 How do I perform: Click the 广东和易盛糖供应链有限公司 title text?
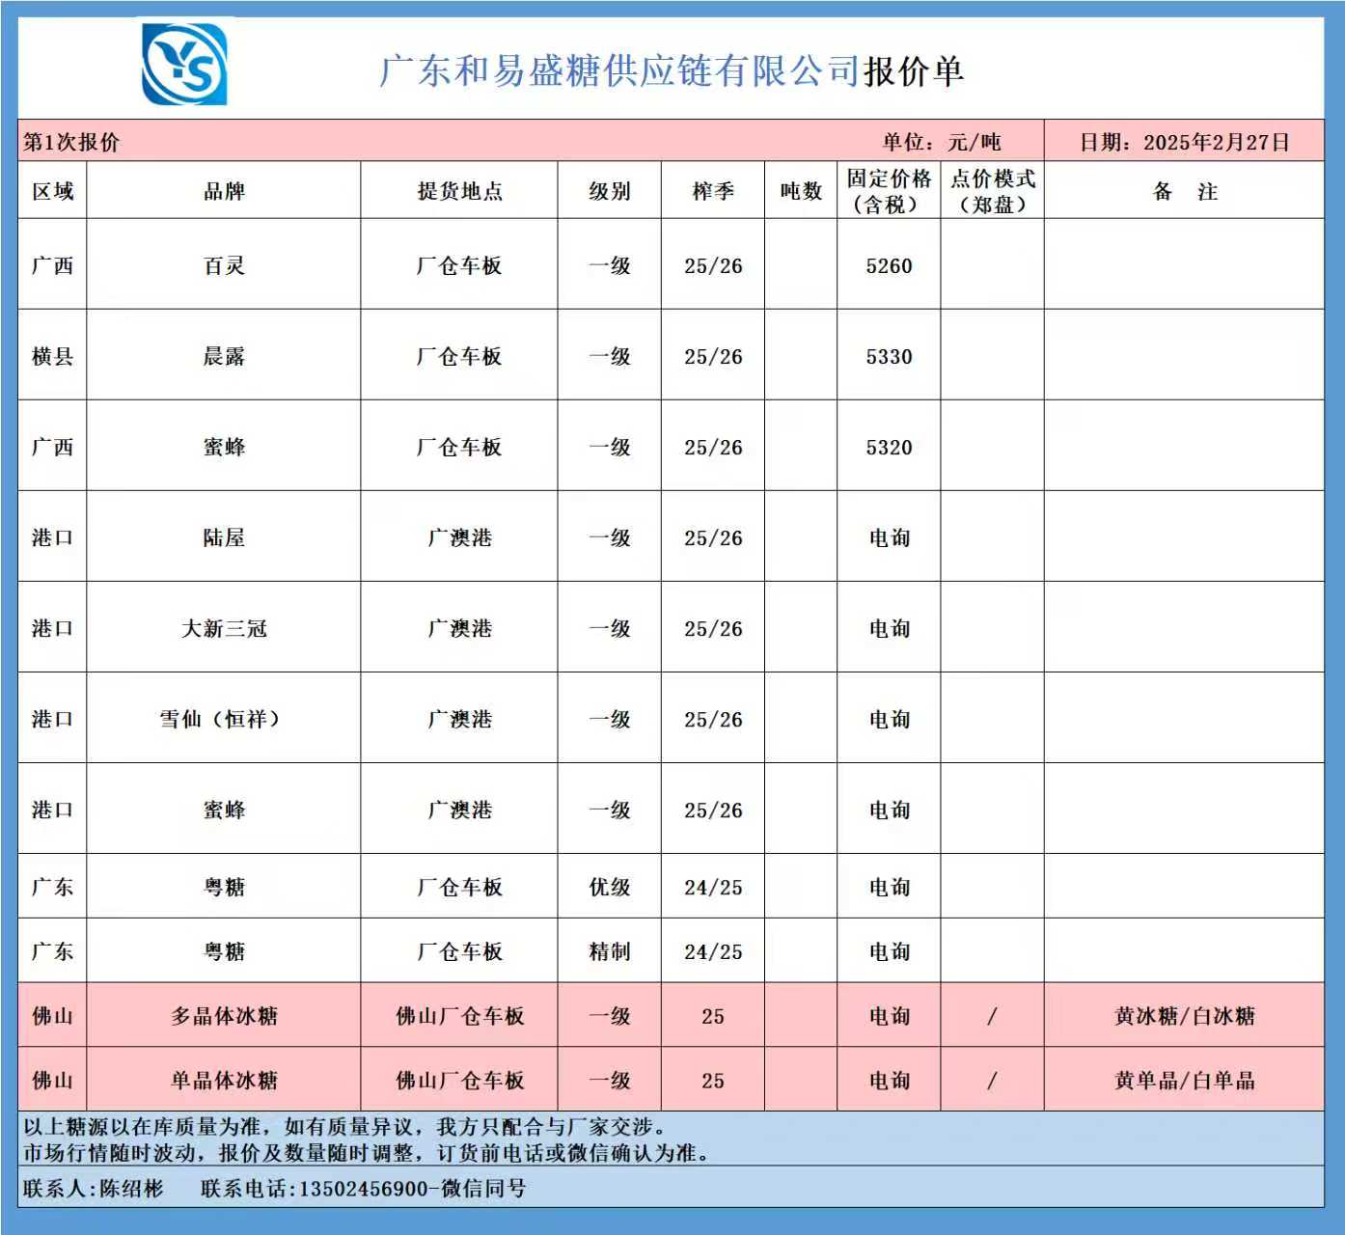[x=618, y=71]
